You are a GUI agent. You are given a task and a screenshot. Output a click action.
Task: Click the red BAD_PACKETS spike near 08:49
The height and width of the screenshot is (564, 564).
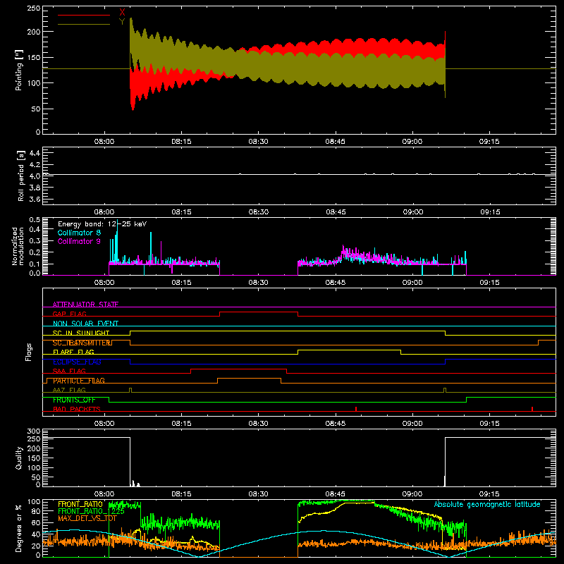coord(356,409)
